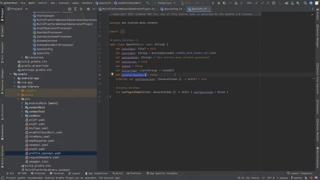
Task: Commit changes with the Git checkmark
Action: click(262, 3)
